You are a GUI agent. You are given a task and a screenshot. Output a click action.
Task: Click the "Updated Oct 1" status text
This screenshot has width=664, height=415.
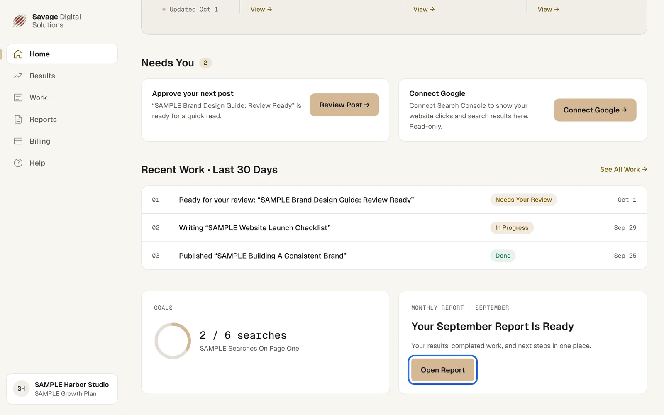193,9
